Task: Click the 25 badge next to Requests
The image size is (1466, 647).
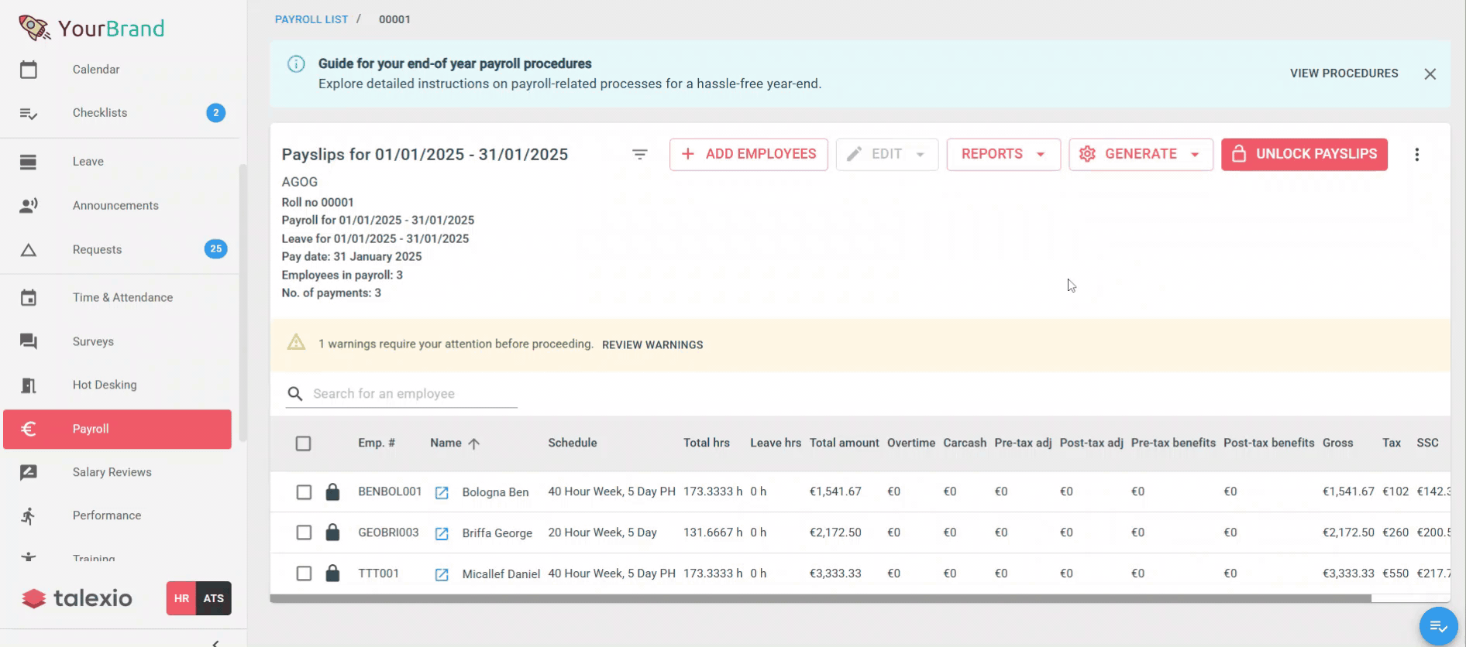Action: [x=215, y=249]
